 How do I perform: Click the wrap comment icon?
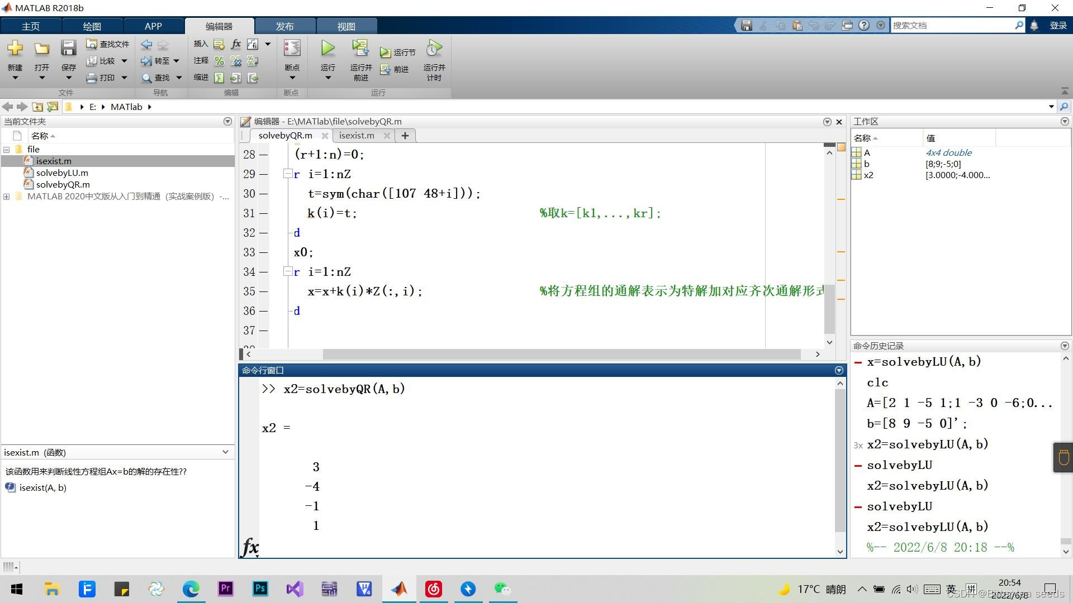(253, 61)
